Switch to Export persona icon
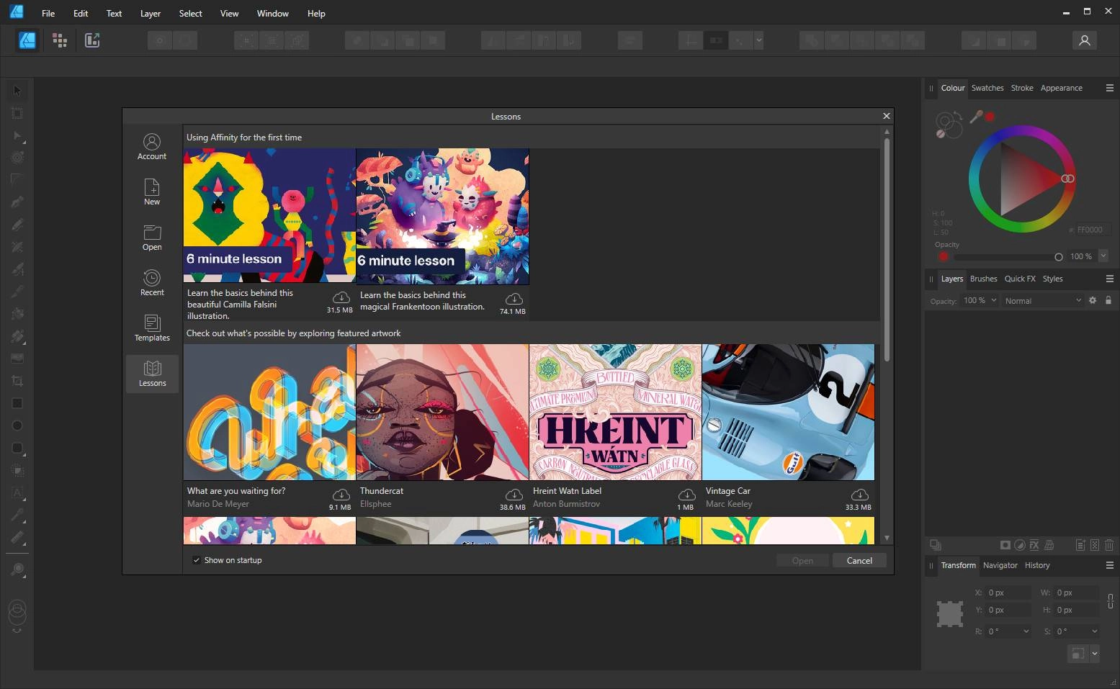Screen dimensions: 1120x689 coord(92,40)
